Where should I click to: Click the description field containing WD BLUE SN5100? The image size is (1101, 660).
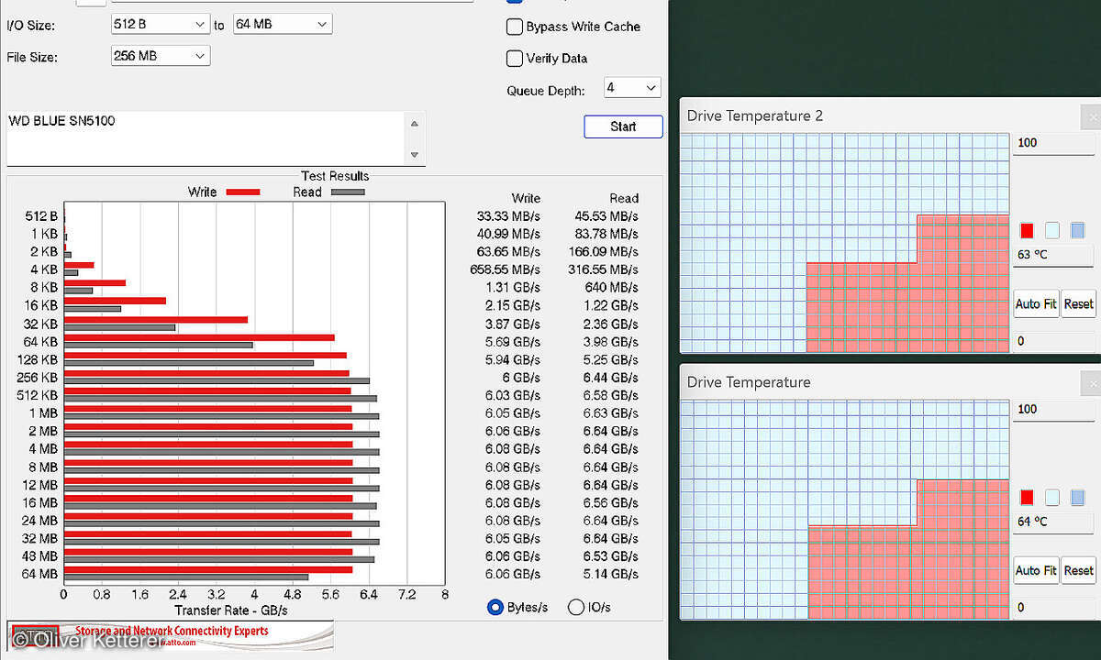tap(202, 137)
